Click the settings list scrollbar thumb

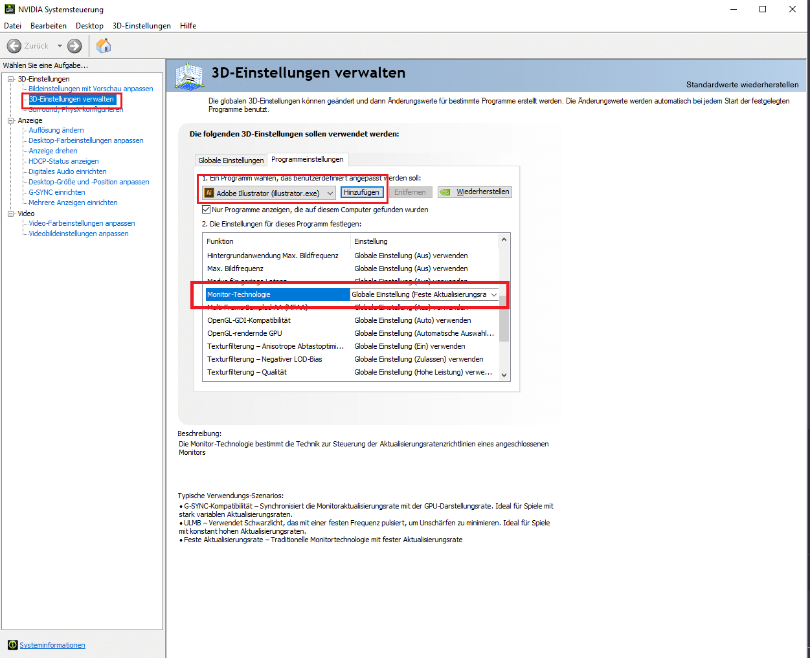pyautogui.click(x=504, y=318)
